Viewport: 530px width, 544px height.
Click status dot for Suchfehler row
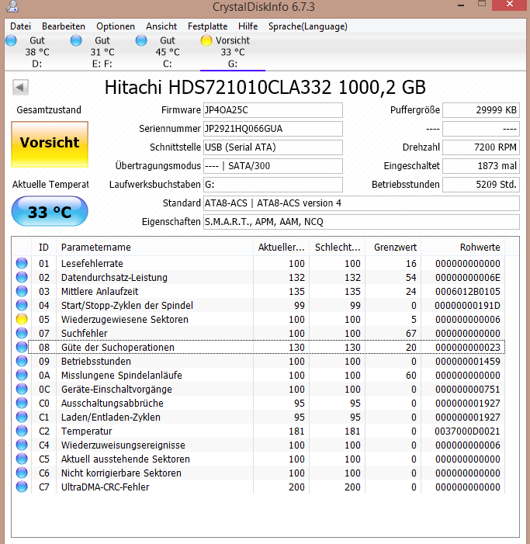(x=22, y=333)
